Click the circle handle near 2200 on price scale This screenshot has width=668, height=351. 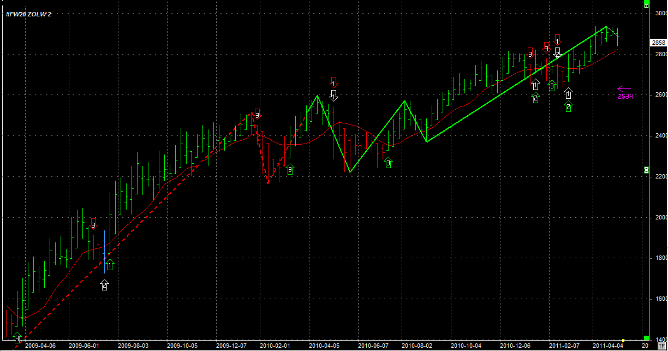(646, 170)
